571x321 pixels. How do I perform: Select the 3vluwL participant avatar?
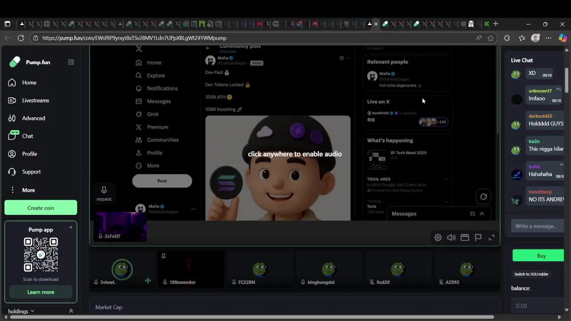click(x=122, y=269)
